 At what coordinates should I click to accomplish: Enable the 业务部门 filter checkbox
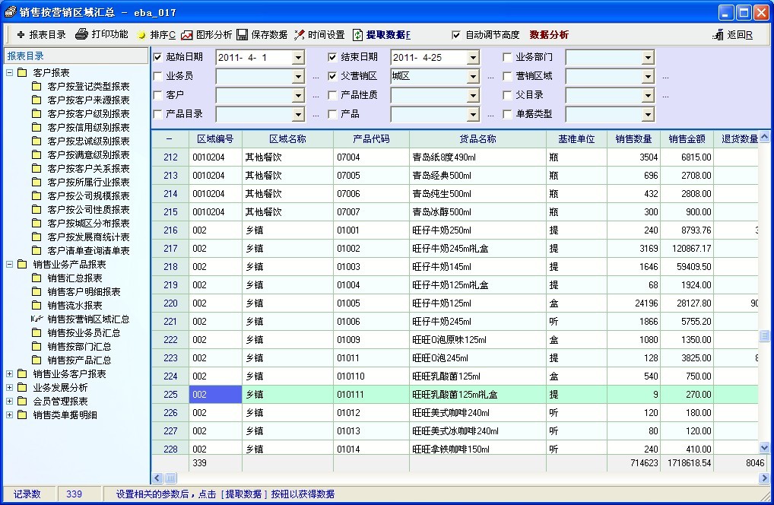click(x=508, y=57)
